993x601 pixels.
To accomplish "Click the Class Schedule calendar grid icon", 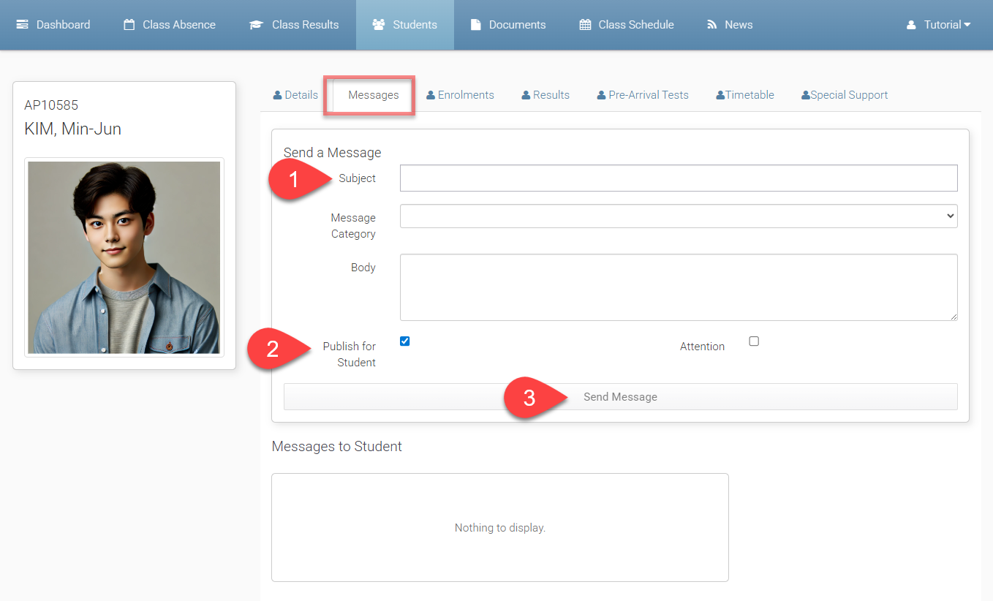I will click(585, 25).
